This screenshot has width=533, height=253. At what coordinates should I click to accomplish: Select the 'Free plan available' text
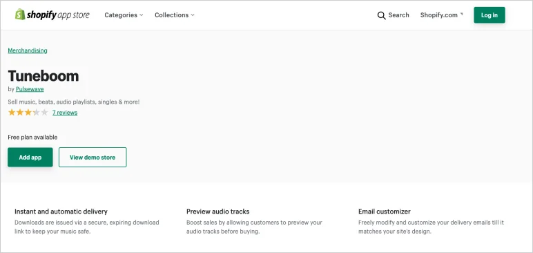click(32, 138)
